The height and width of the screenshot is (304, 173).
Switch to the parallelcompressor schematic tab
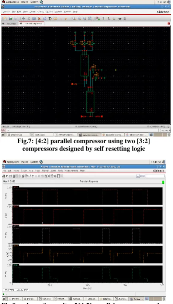pyautogui.click(x=32, y=24)
